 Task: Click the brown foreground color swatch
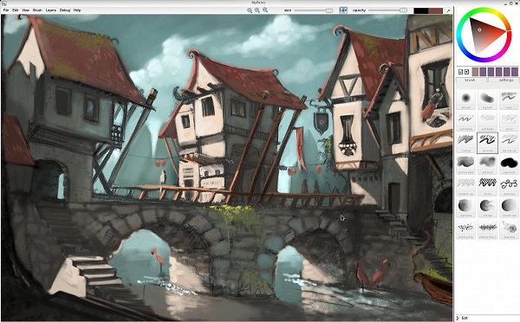(435, 10)
